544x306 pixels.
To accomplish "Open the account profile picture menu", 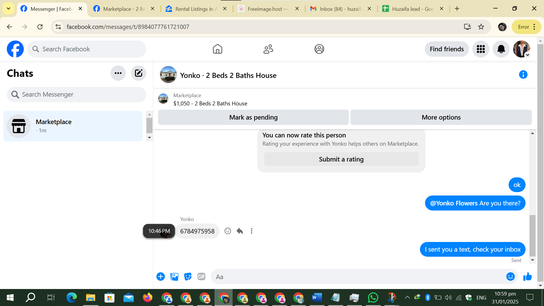I will [522, 49].
